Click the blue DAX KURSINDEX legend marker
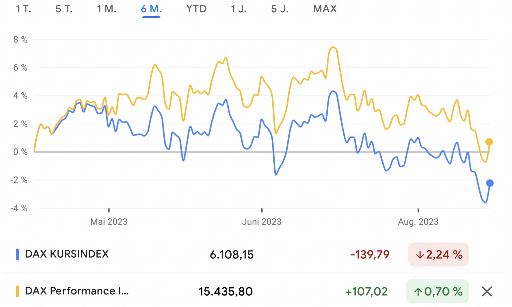The height and width of the screenshot is (307, 512). click(x=17, y=254)
